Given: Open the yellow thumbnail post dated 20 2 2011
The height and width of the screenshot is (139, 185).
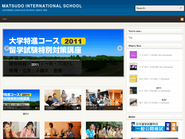Looking at the screenshot, I should click(x=133, y=79).
